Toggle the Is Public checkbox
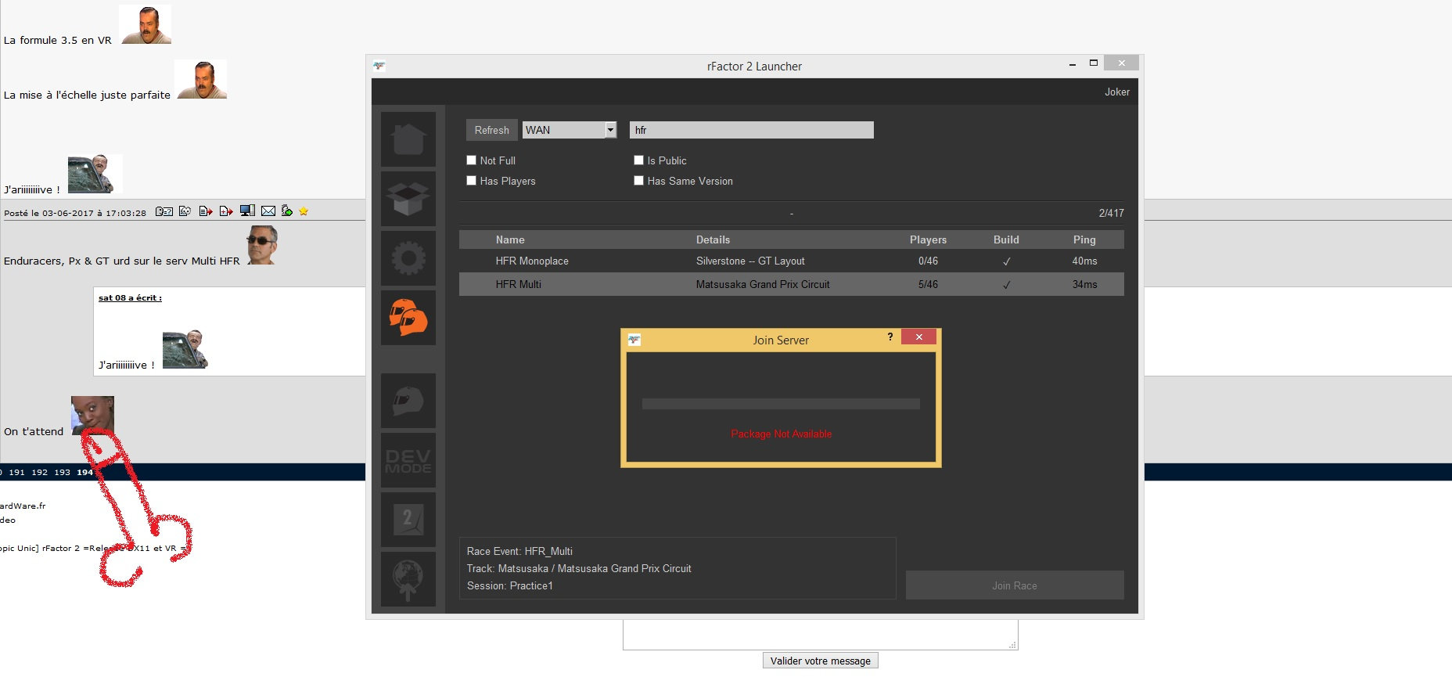 (x=638, y=160)
